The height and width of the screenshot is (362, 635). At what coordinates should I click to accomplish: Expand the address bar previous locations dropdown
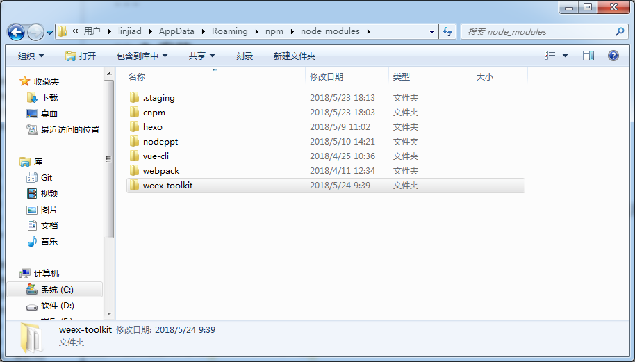[431, 31]
